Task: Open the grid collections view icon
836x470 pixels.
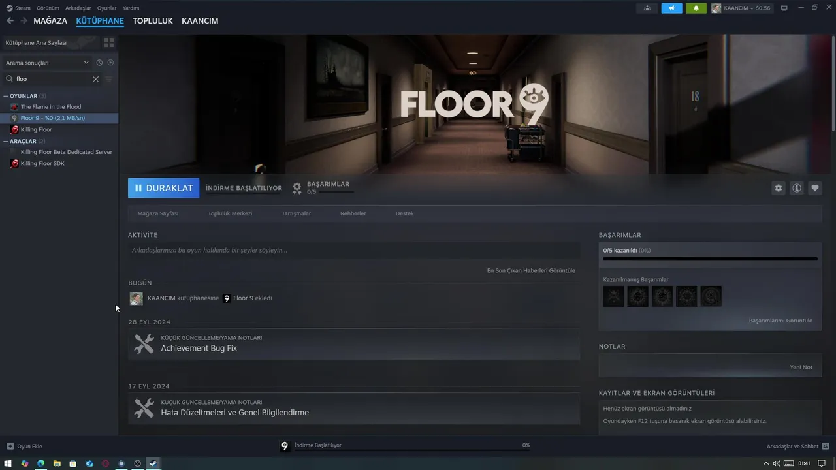Action: pos(108,42)
